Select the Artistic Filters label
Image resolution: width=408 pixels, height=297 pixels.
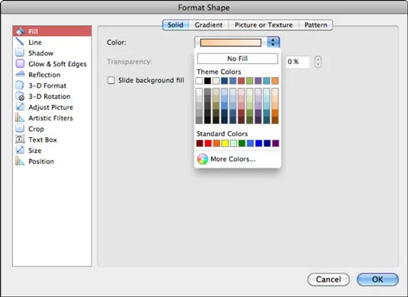click(50, 118)
